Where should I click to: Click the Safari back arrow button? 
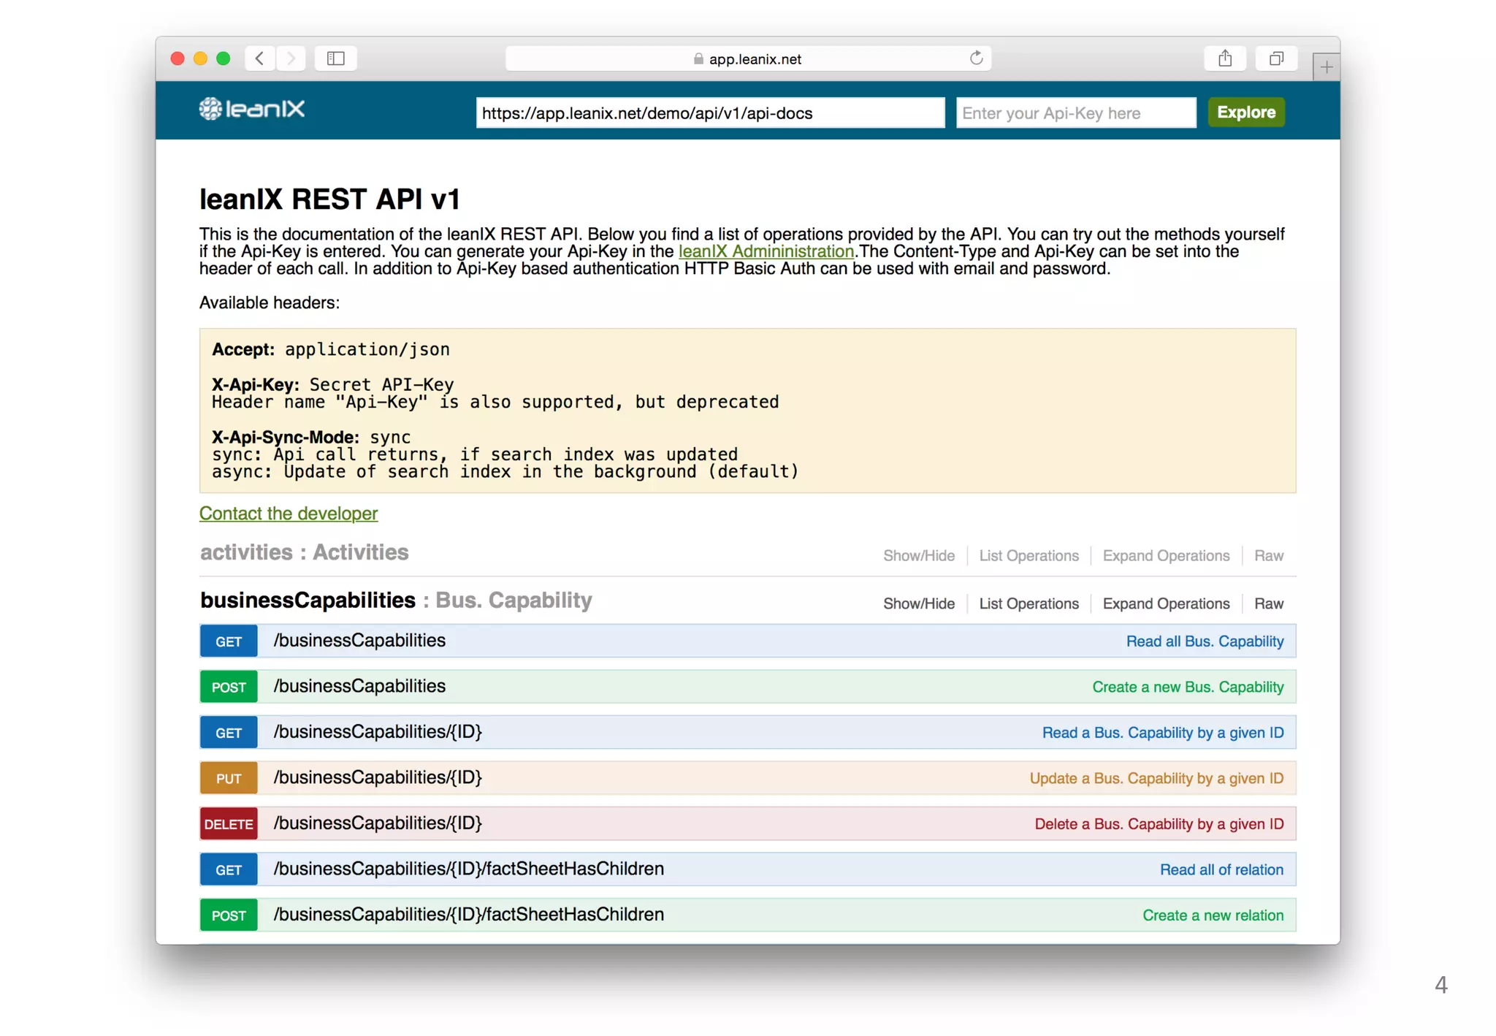point(260,58)
